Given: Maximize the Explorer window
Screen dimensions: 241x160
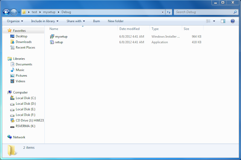Looking at the screenshot, I should point(223,3).
